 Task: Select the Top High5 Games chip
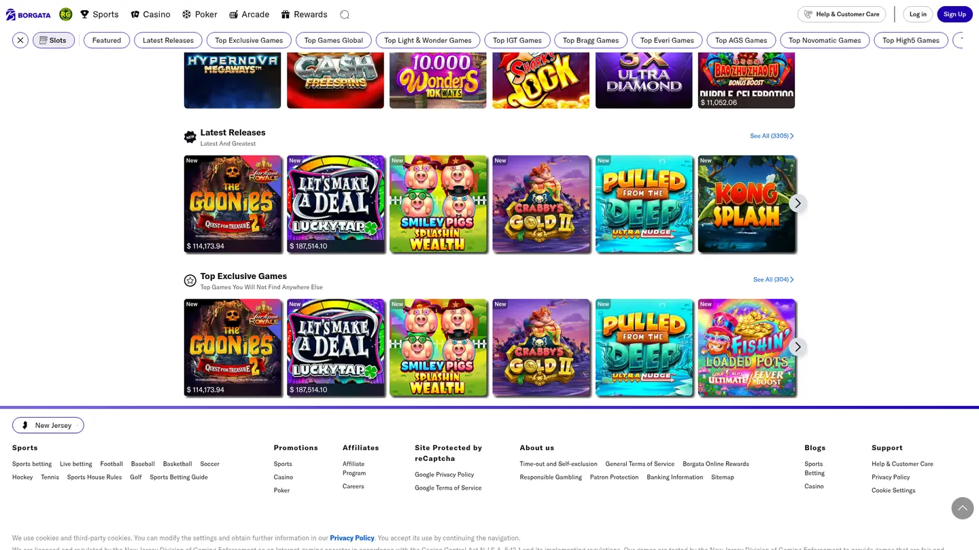[x=911, y=40]
